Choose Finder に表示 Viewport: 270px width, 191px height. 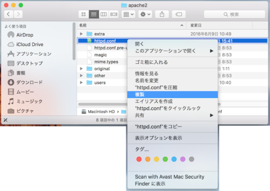click(x=172, y=184)
